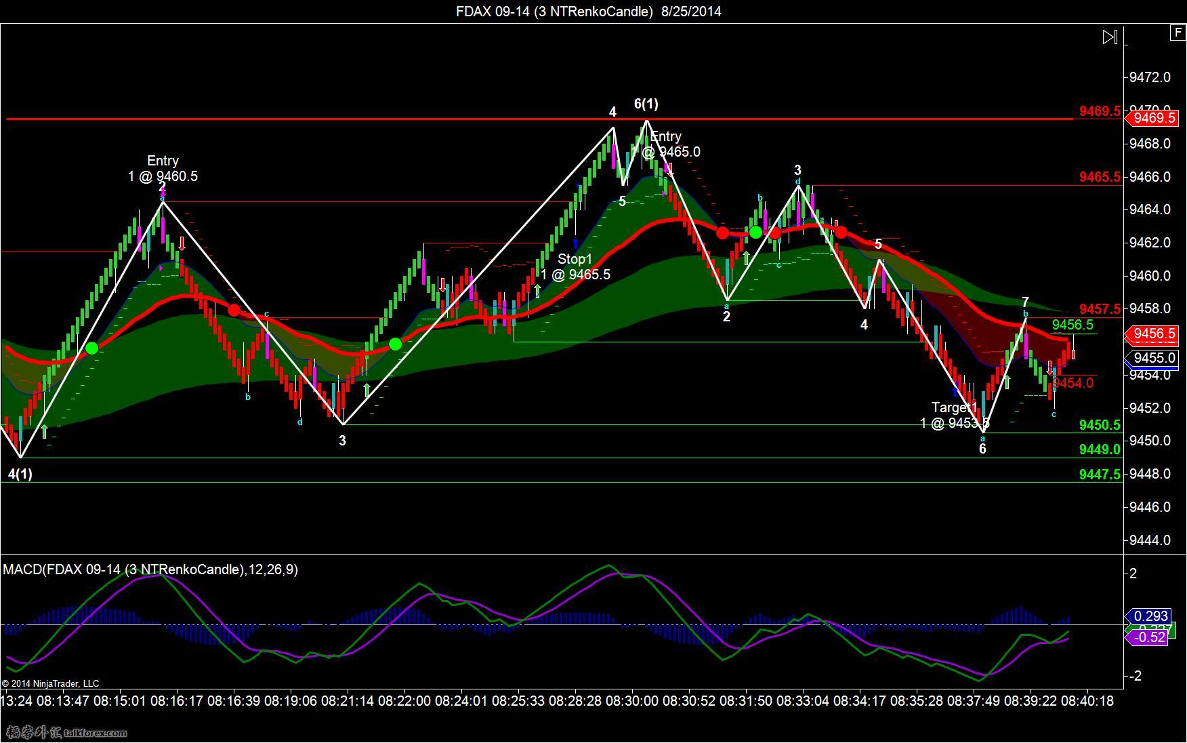Click the 9472.0 price axis label
Screen dimensions: 1187x743
(1150, 77)
